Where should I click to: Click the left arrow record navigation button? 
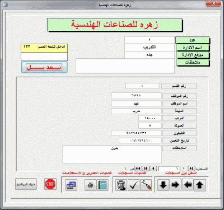click(188, 185)
